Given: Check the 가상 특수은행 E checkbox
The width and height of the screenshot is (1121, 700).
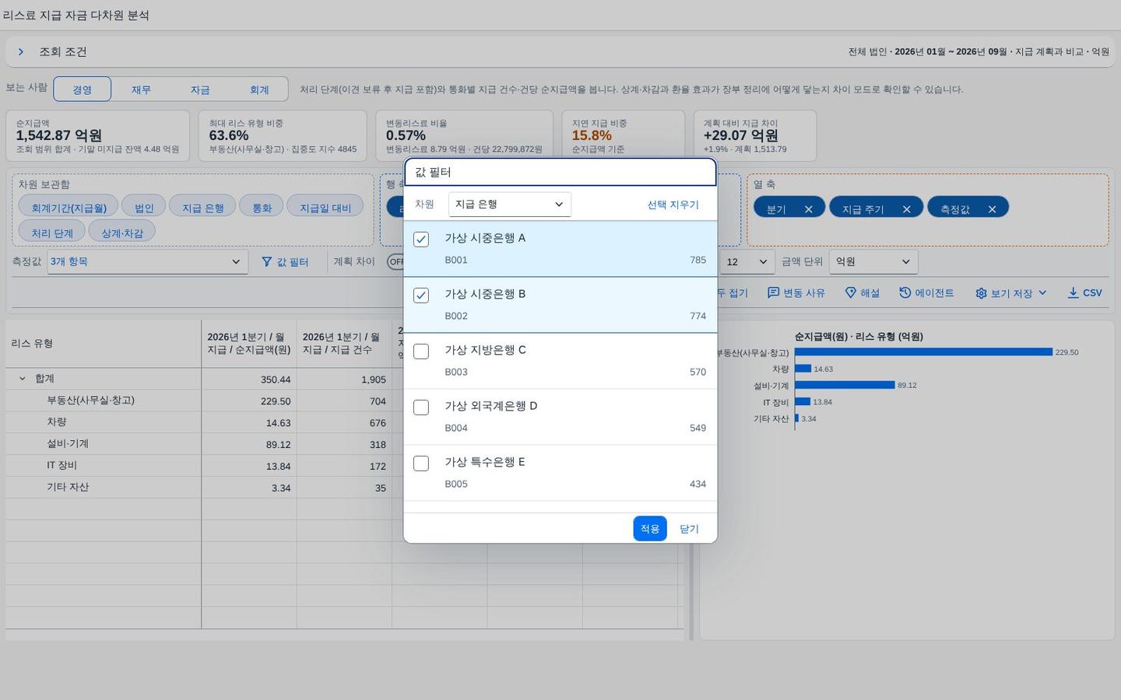Looking at the screenshot, I should point(421,464).
